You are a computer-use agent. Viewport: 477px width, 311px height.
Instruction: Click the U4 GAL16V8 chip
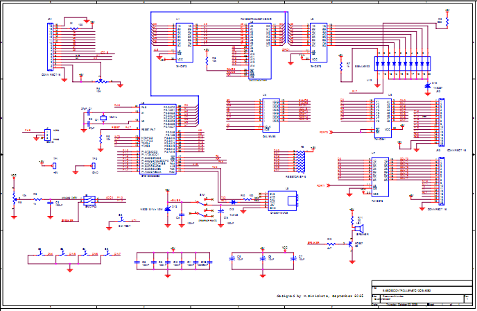(x=270, y=112)
